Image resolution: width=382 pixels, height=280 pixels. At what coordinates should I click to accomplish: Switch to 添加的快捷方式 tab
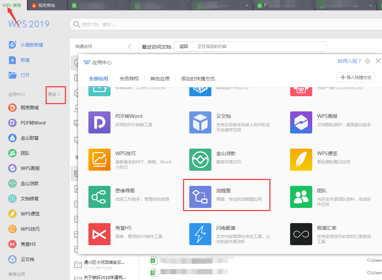click(x=198, y=79)
